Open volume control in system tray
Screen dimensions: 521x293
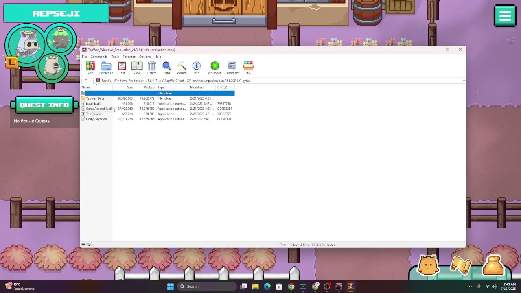(x=494, y=286)
